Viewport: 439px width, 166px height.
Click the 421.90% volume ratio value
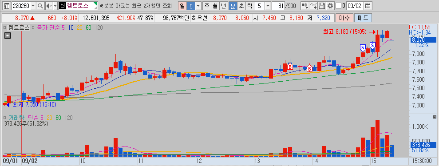126,18
